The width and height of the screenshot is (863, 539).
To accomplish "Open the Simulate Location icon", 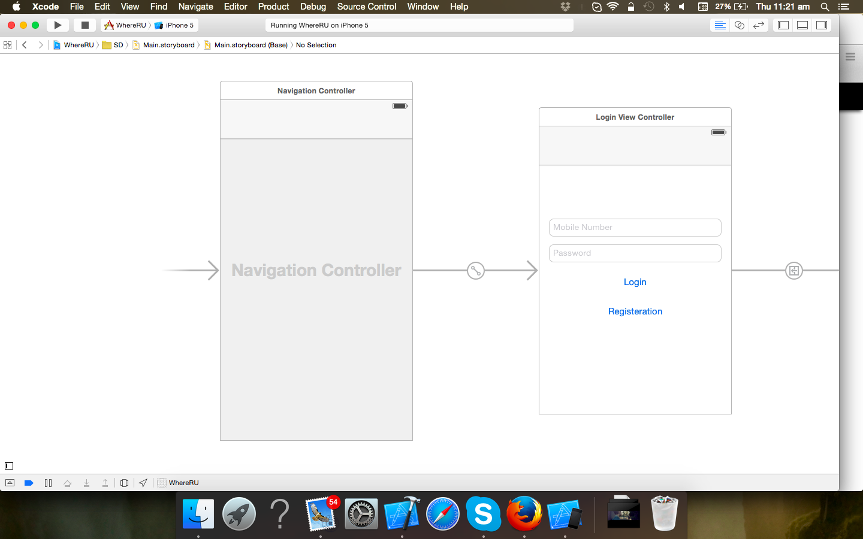I will (x=143, y=483).
